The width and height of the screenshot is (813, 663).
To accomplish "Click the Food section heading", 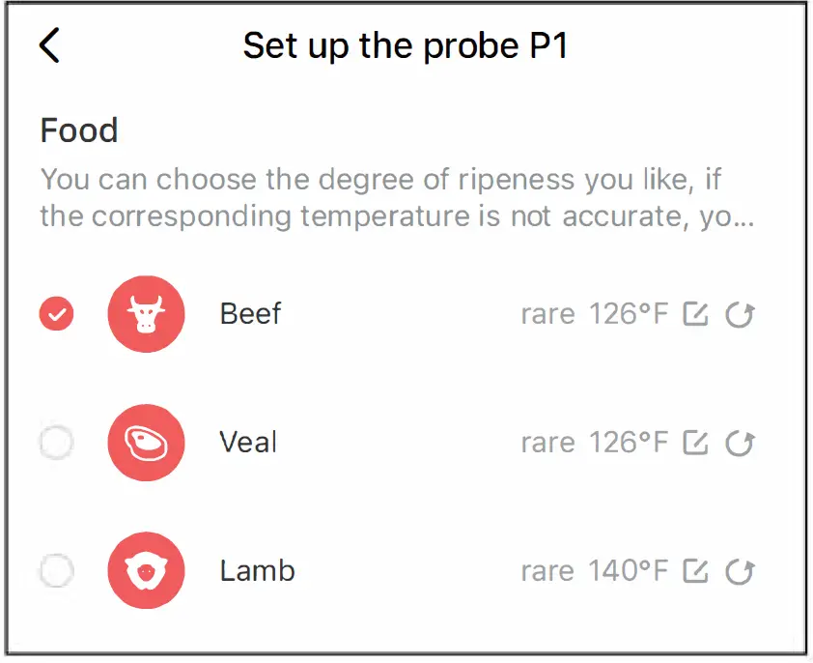I will coord(78,130).
